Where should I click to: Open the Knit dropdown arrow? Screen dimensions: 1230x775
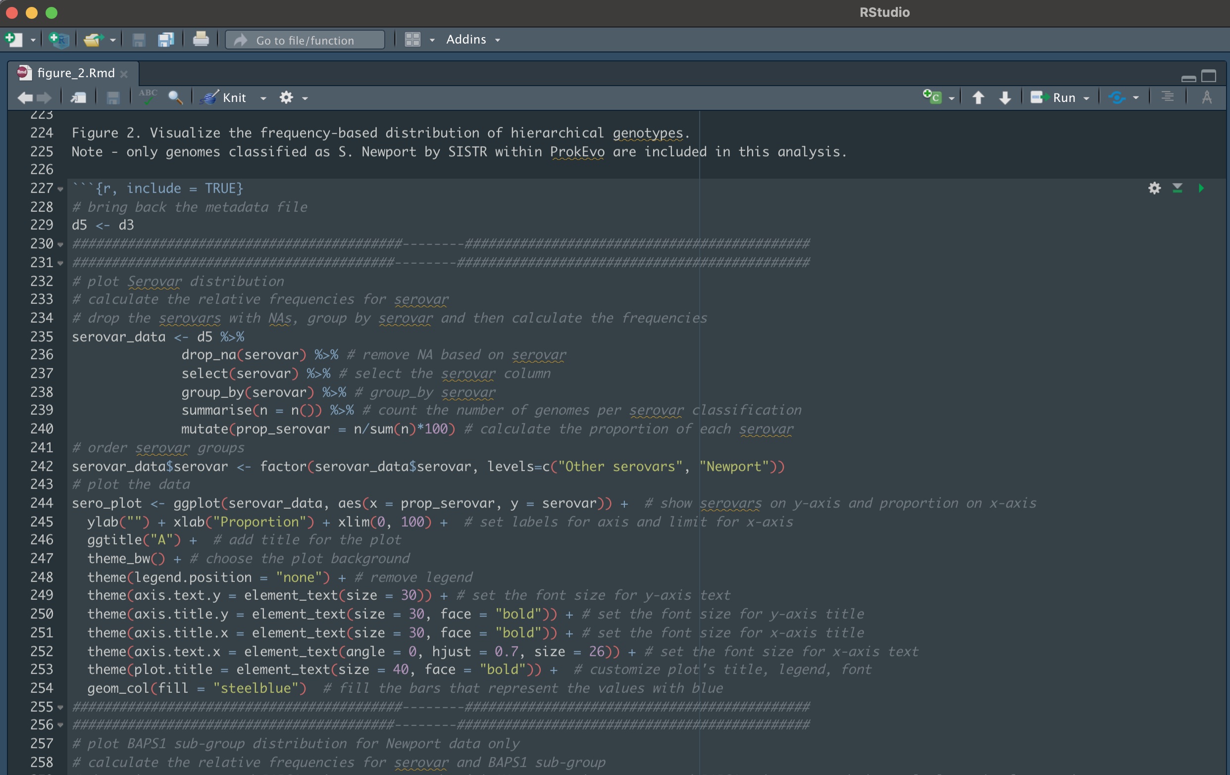(x=263, y=98)
